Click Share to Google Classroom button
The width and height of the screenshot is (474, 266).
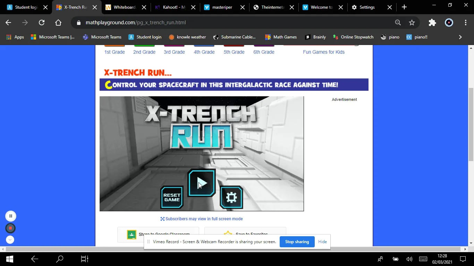click(x=158, y=234)
